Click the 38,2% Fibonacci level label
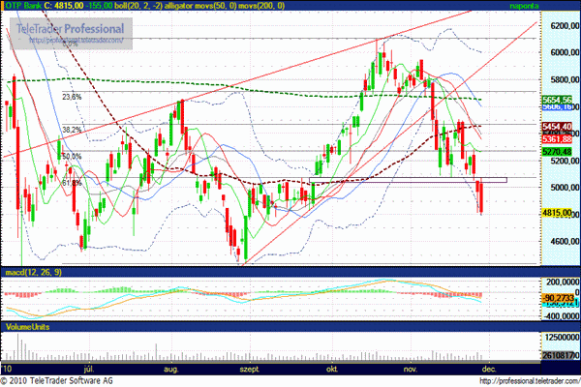Viewport: 581px width, 387px height. pos(71,130)
